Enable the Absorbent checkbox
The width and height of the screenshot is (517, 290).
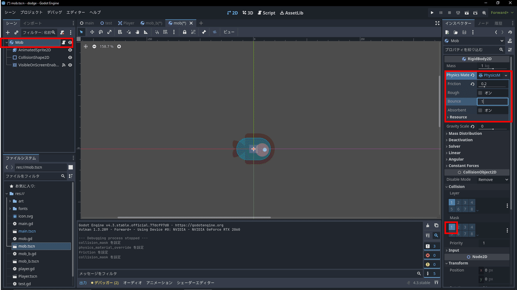[480, 110]
